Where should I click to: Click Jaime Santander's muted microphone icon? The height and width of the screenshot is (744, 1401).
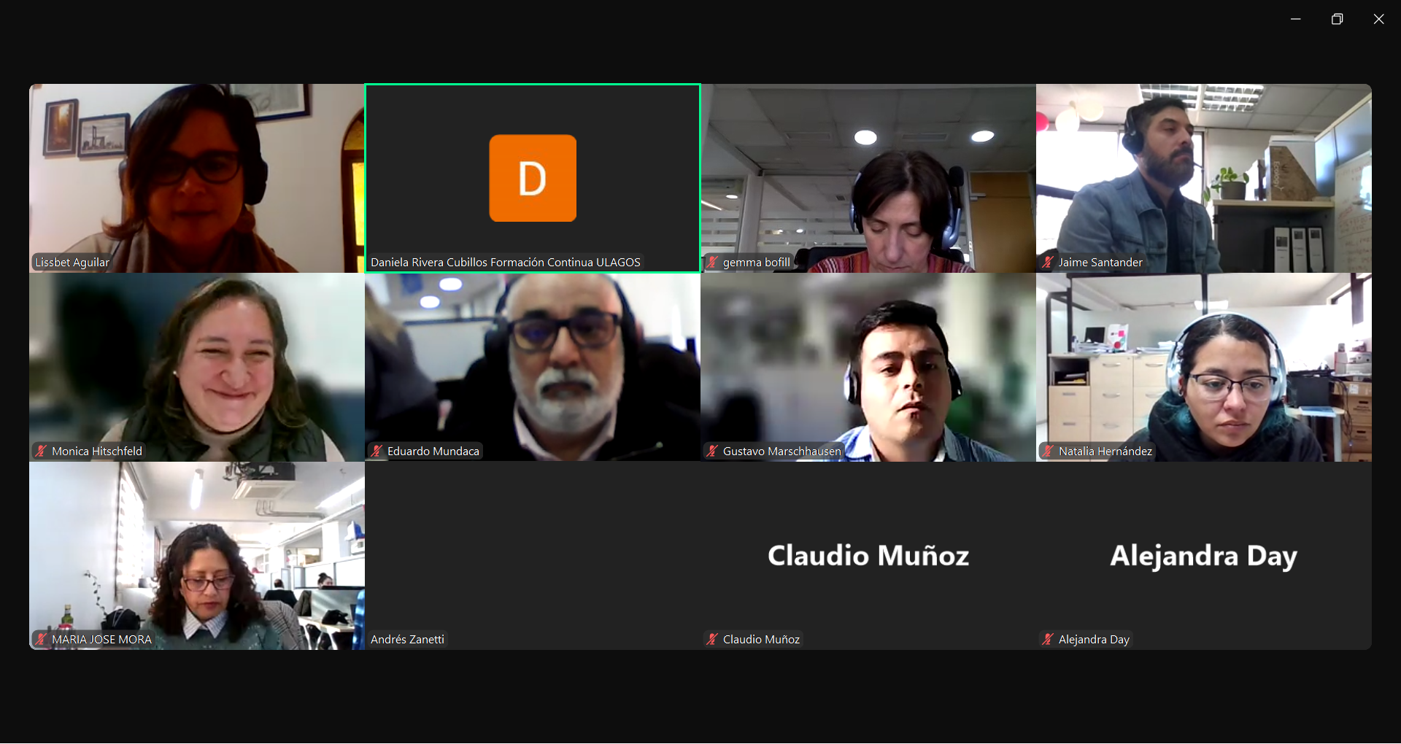click(x=1048, y=263)
